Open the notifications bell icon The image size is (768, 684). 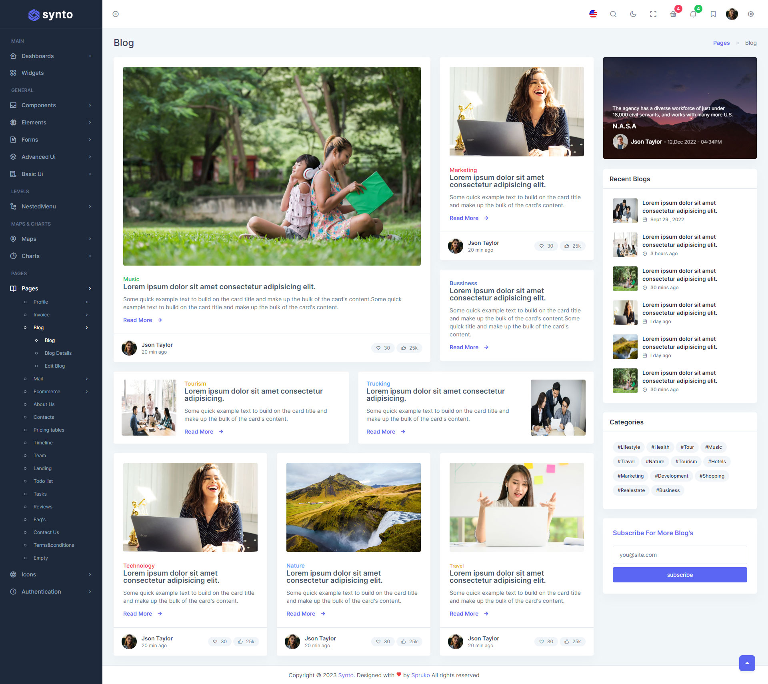click(x=693, y=14)
